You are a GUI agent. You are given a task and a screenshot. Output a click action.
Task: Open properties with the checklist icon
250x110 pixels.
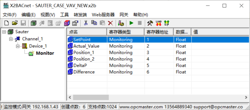point(75,23)
